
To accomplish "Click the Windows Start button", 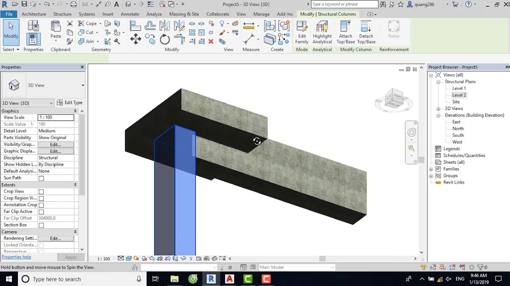I will (x=9, y=279).
